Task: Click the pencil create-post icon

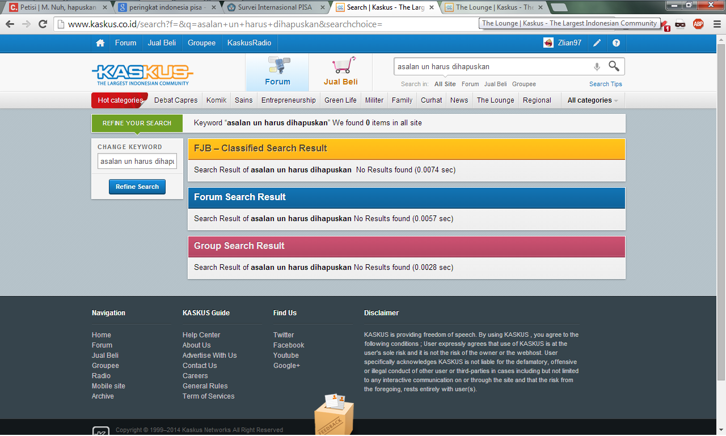Action: pos(597,43)
